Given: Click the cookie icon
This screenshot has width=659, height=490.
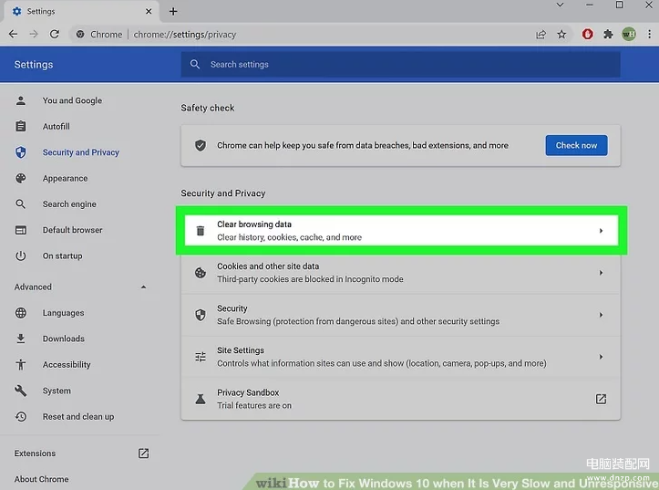Looking at the screenshot, I should (201, 273).
